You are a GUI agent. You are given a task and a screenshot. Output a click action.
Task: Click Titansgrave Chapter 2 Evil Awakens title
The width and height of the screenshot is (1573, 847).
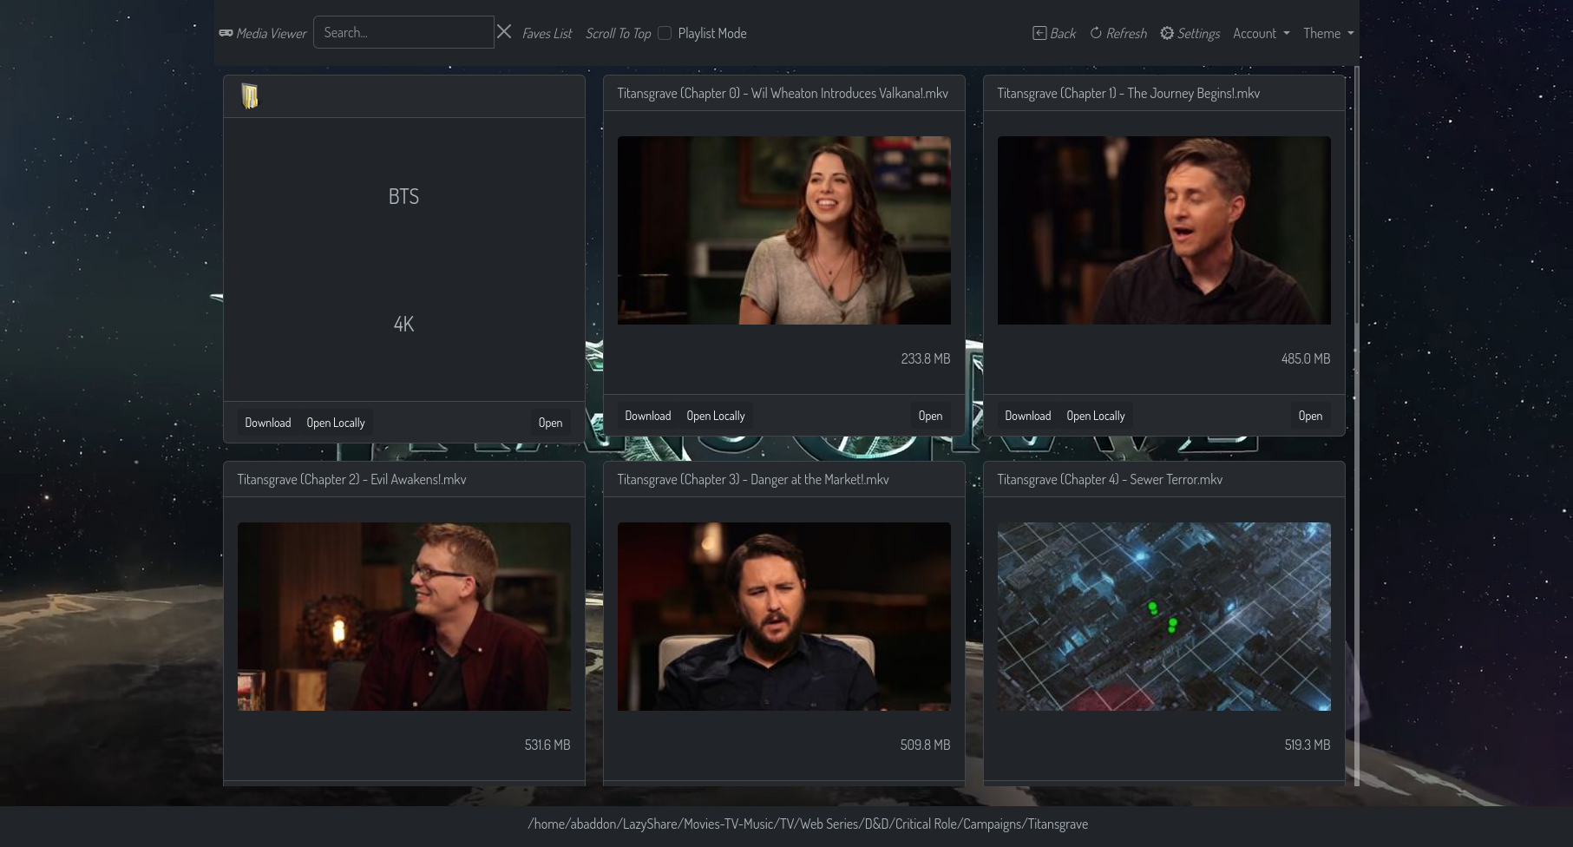pos(351,479)
